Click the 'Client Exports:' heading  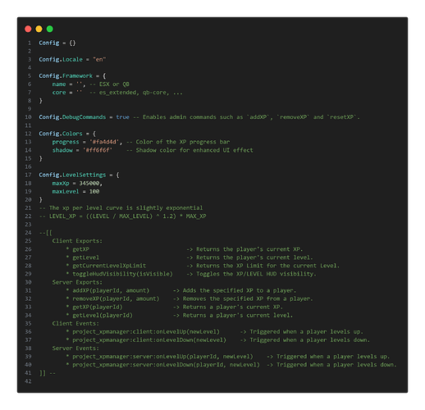point(77,241)
